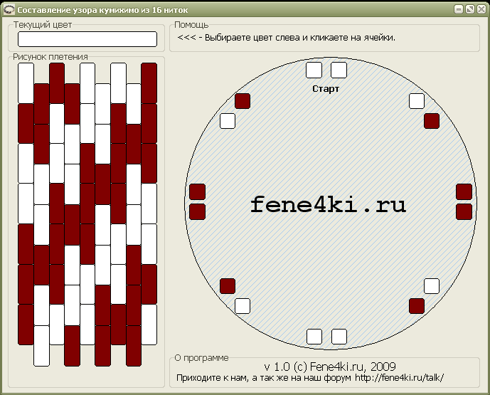Click the lower dark red cell on disc's left edge
The width and height of the screenshot is (490, 395).
[197, 211]
